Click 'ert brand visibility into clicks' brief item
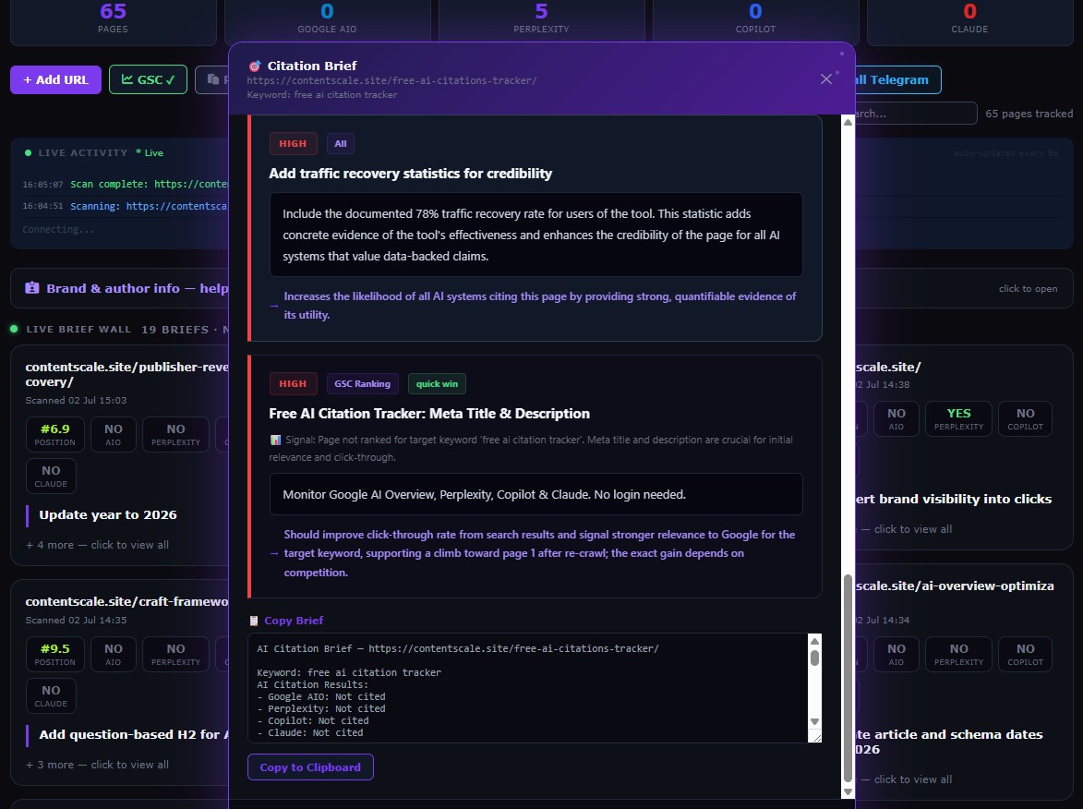Screen dimensions: 1083x809 coord(954,499)
